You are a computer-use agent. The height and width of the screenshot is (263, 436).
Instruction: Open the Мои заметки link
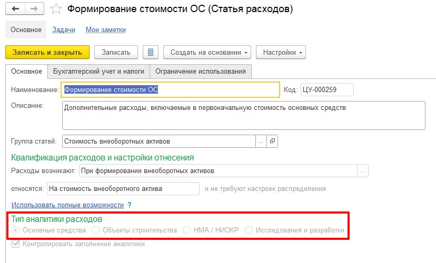coord(105,30)
